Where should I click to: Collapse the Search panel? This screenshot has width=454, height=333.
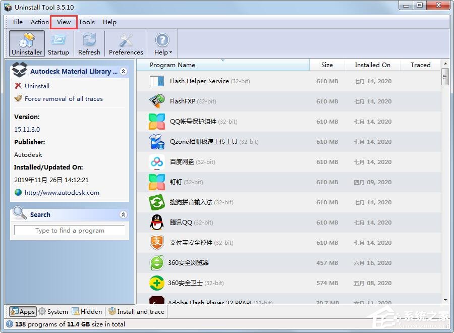[123, 214]
